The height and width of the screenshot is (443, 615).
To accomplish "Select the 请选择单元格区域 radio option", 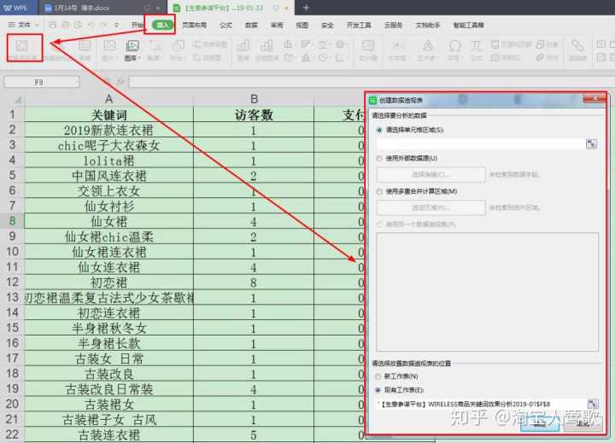I will pyautogui.click(x=379, y=130).
